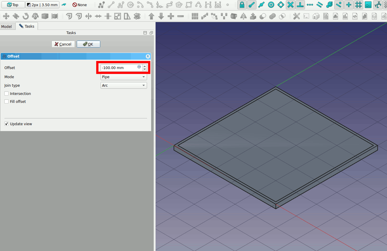
Task: Click the Snap Parallel icon
Action: click(319, 5)
